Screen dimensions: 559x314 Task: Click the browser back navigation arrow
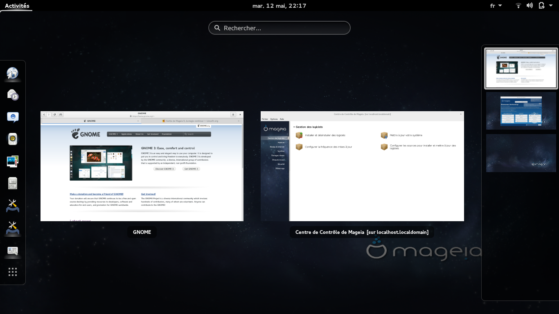pos(44,114)
